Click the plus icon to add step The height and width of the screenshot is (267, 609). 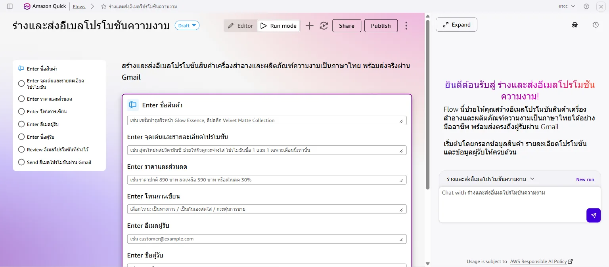310,26
